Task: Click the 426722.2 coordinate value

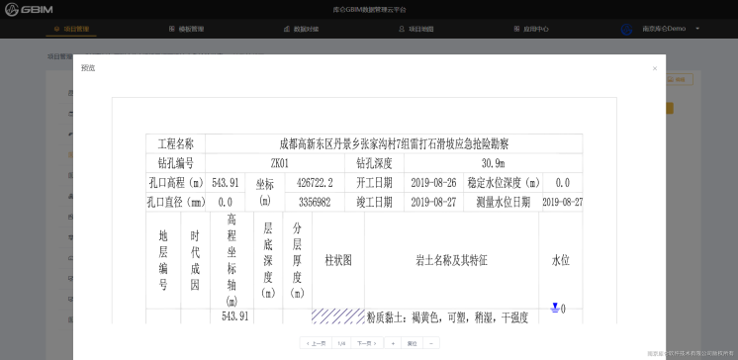Action: 315,183
